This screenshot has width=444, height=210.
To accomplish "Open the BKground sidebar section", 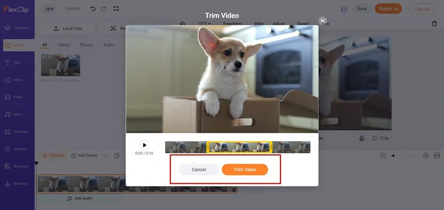I will (x=17, y=166).
